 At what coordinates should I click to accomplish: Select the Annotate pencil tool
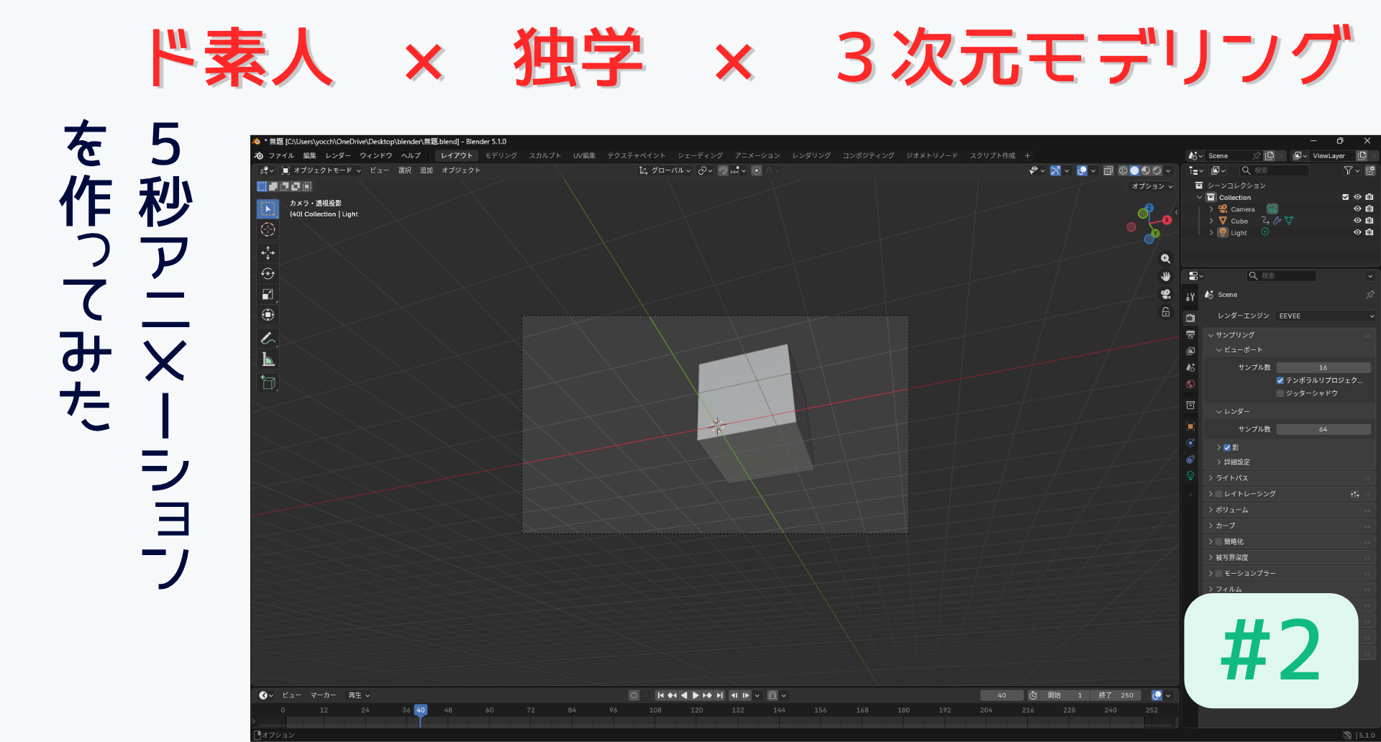coord(268,338)
